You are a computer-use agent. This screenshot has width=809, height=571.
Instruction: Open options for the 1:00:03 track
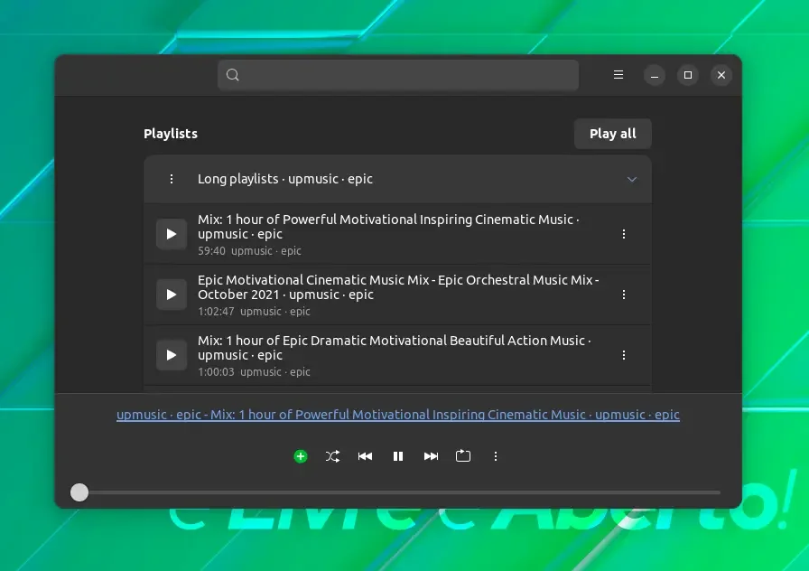pos(624,355)
